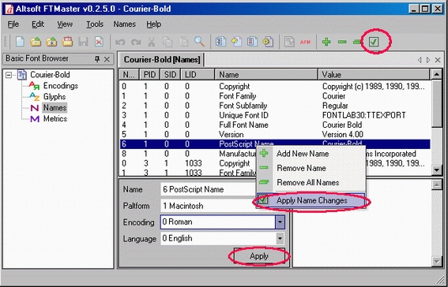Select Glyphs in the font tree

point(55,97)
